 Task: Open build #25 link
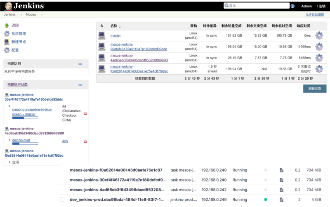click(65, 141)
